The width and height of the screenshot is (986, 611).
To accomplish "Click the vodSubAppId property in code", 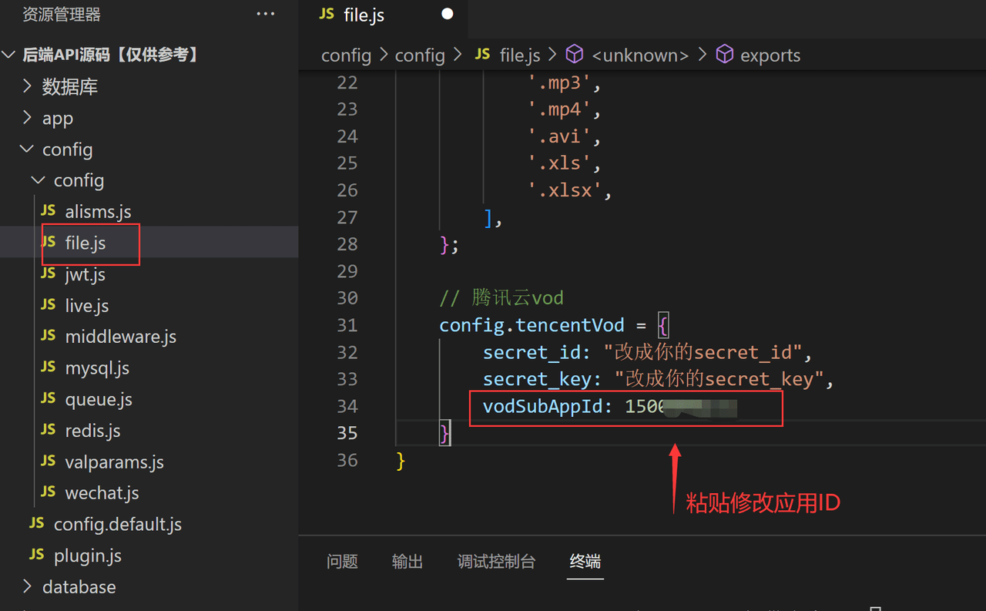I will pos(542,406).
